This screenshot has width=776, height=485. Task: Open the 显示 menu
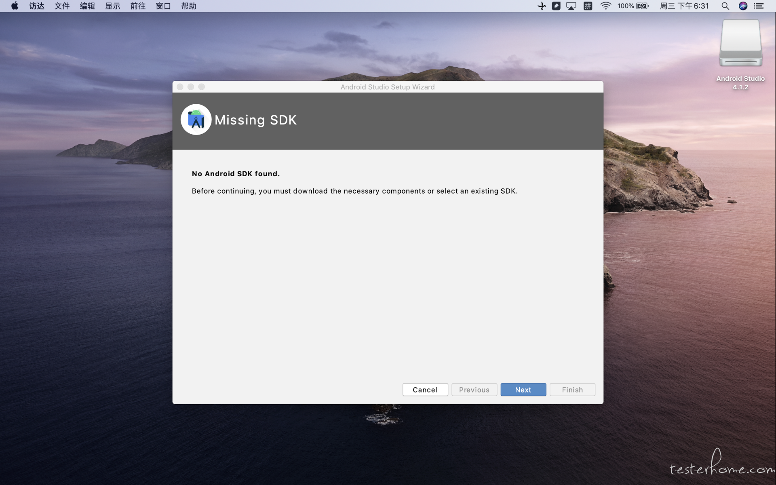click(x=113, y=6)
